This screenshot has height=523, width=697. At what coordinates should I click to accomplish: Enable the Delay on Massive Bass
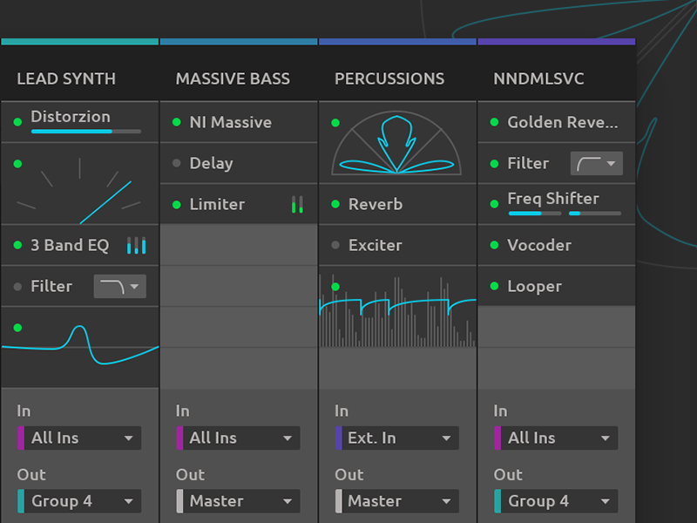176,163
